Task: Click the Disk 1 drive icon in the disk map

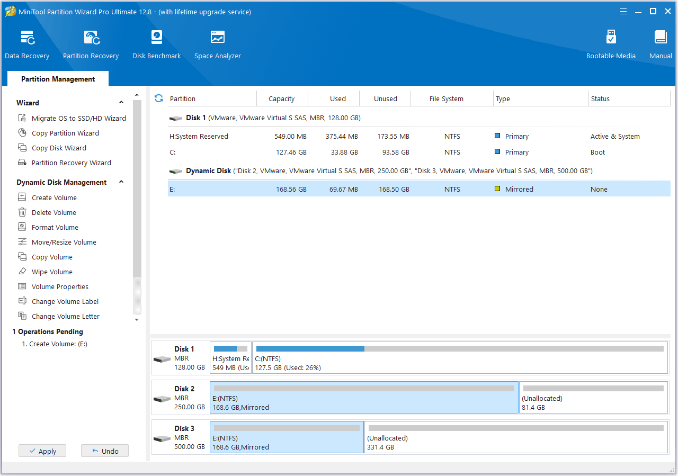Action: (162, 360)
